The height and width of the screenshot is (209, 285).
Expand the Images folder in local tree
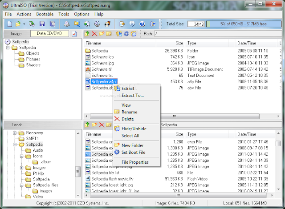(22, 168)
